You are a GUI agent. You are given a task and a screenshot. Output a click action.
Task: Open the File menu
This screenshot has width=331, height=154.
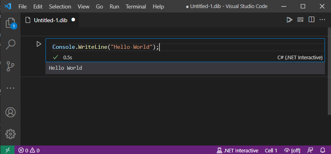tap(23, 6)
